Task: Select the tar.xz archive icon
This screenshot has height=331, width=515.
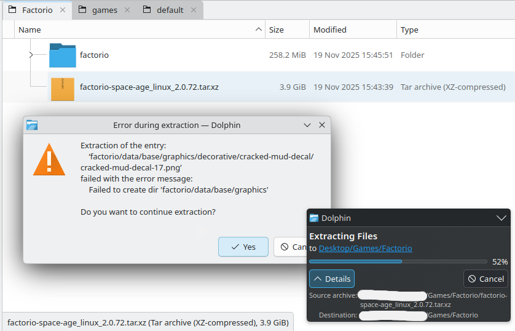Action: coord(63,89)
